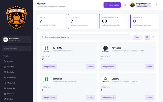Click the Redação newspaper icon
Image resolution: width=163 pixels, height=102 pixels.
5,88
